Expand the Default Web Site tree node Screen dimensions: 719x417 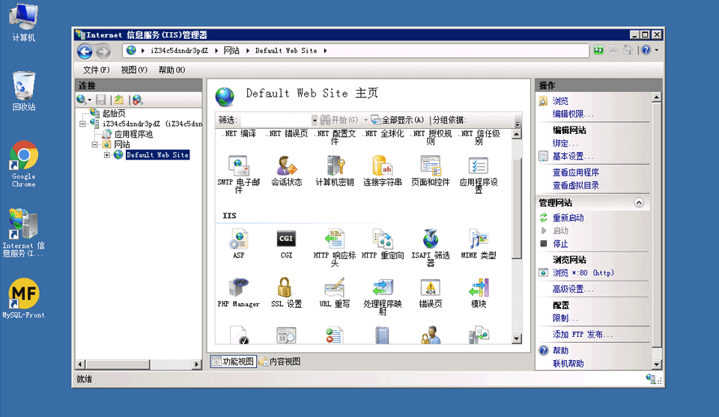tap(107, 155)
